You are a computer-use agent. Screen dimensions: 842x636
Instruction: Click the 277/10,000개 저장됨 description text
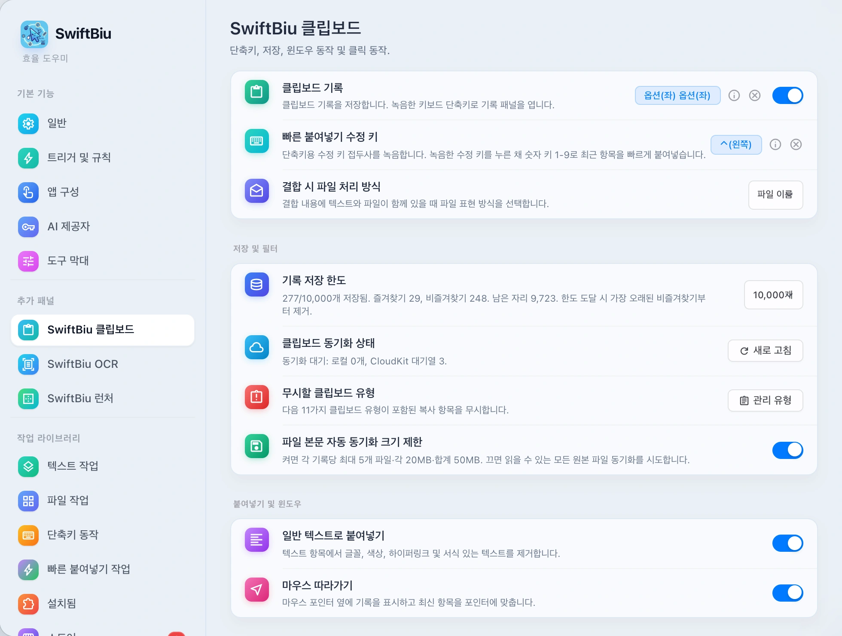coord(494,304)
